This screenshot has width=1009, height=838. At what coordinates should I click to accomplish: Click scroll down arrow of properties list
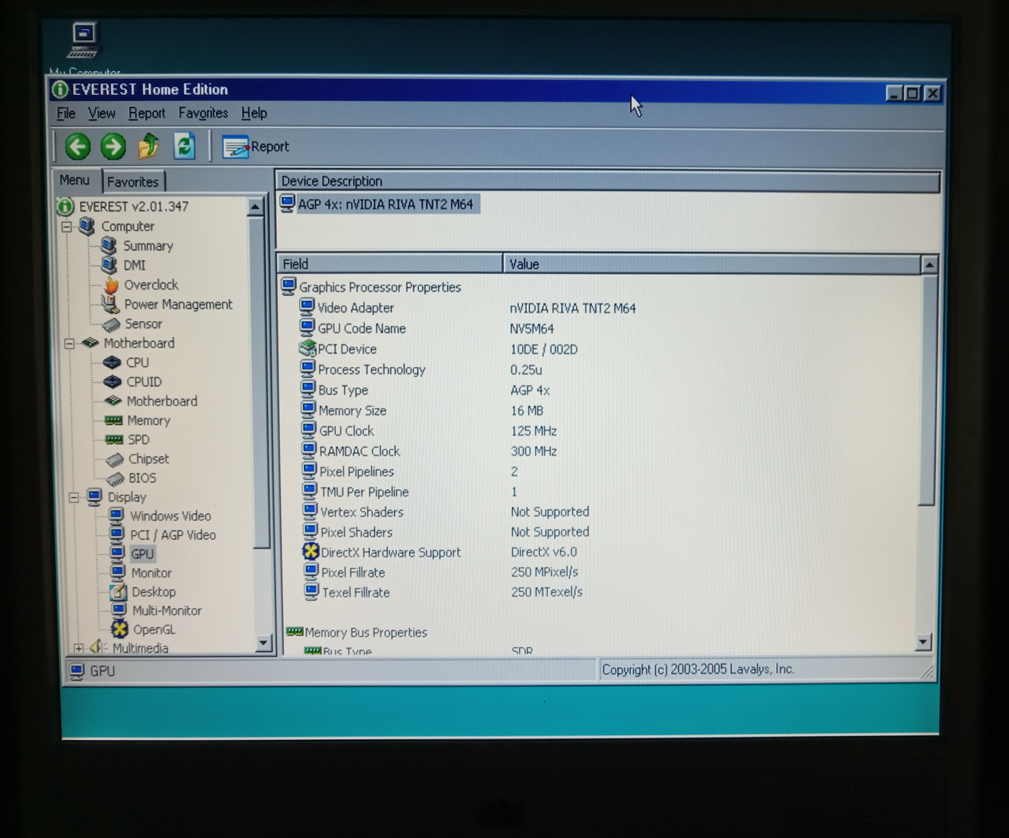(x=923, y=642)
